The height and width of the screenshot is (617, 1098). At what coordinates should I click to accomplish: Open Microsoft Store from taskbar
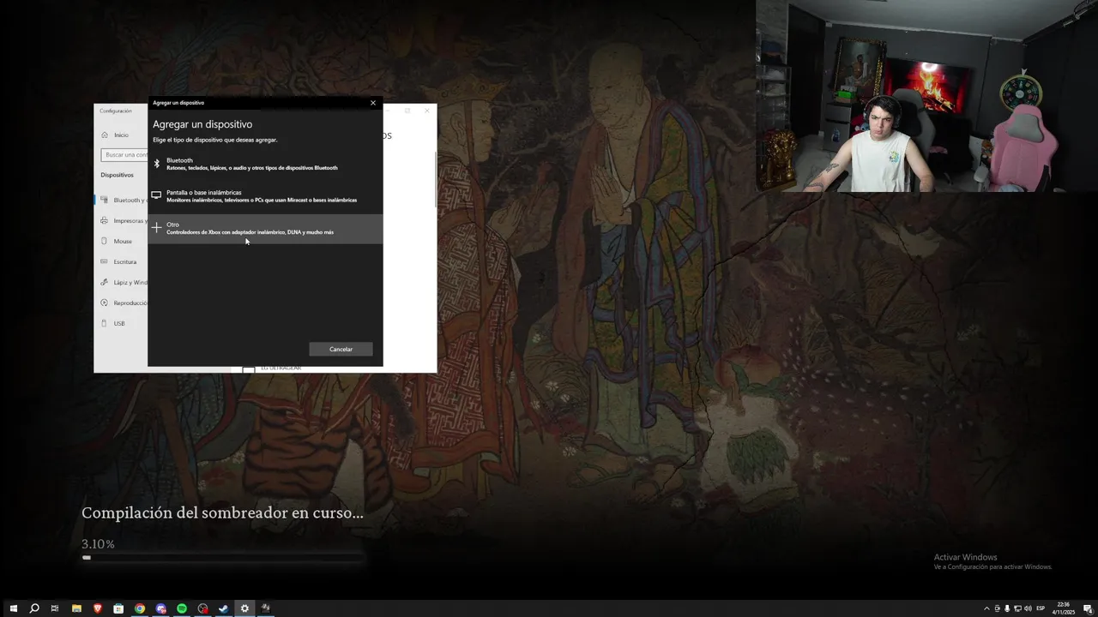[x=118, y=608]
